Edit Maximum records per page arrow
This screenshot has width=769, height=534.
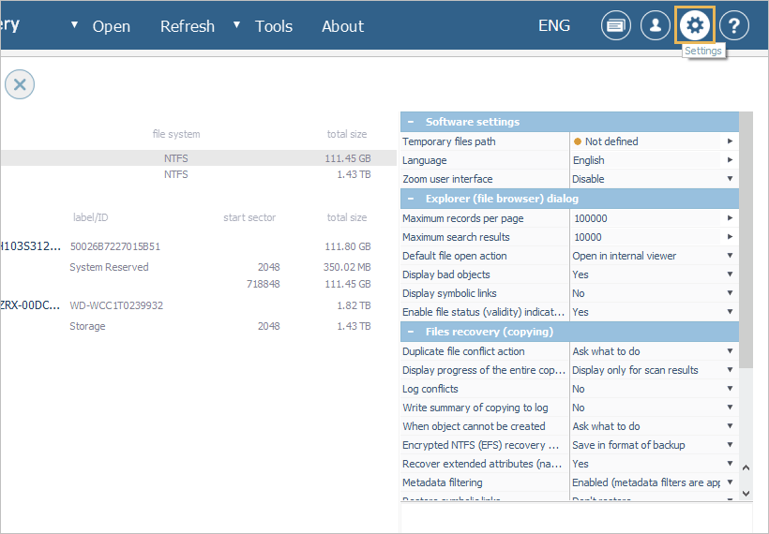tap(730, 218)
